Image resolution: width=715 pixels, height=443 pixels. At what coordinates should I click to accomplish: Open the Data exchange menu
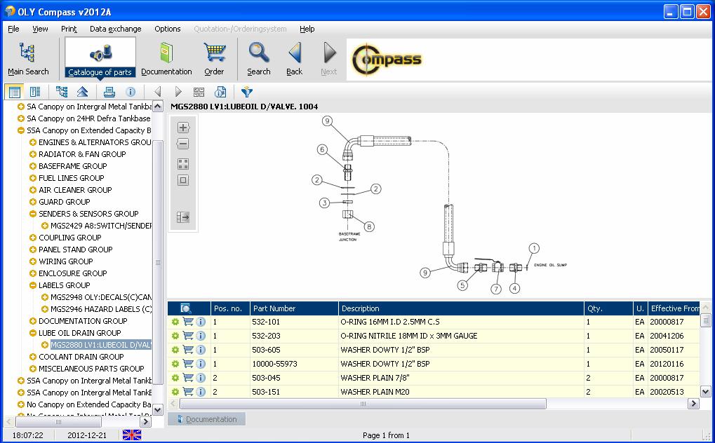(115, 29)
